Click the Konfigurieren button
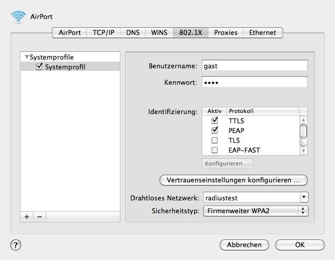The width and height of the screenshot is (335, 260). click(227, 163)
